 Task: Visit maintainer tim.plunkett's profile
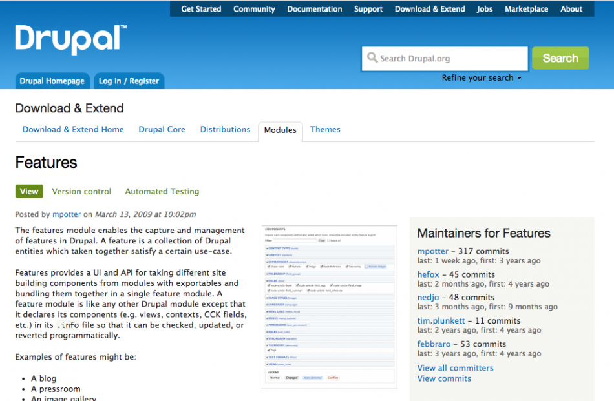(441, 321)
